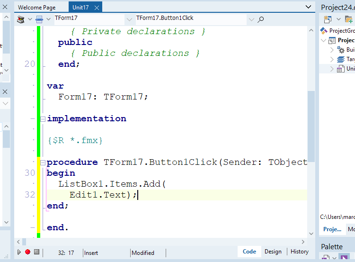Close the Unit17 tab

96,8
